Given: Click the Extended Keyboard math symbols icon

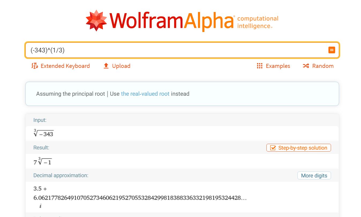Looking at the screenshot, I should tap(35, 66).
